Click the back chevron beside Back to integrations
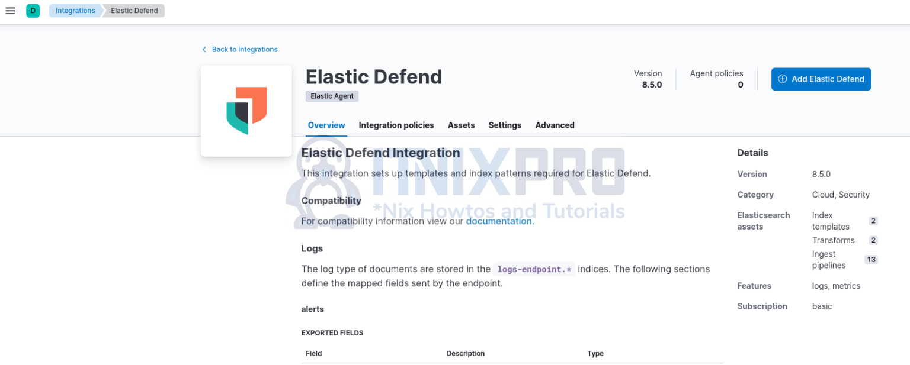 pos(204,49)
